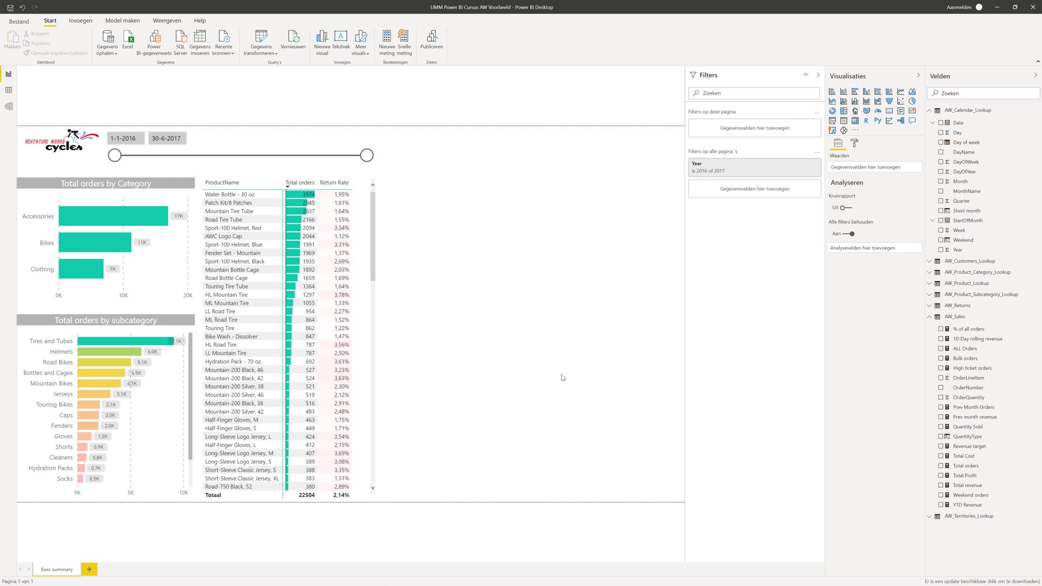Screen dimensions: 1042x586
Task: Open the Help menu
Action: point(200,21)
